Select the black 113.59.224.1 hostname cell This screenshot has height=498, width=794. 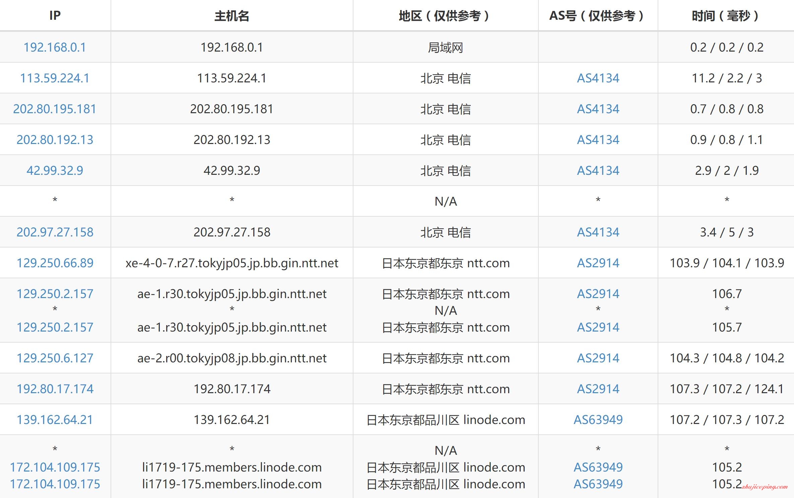[232, 78]
